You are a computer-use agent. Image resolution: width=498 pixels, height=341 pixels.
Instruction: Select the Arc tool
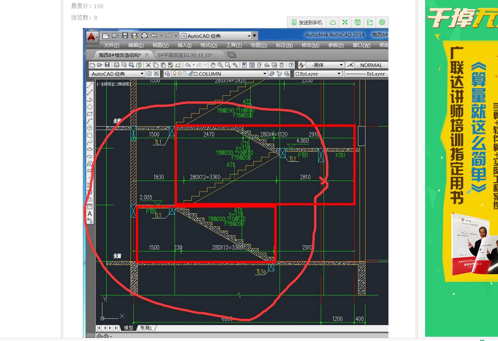89,121
